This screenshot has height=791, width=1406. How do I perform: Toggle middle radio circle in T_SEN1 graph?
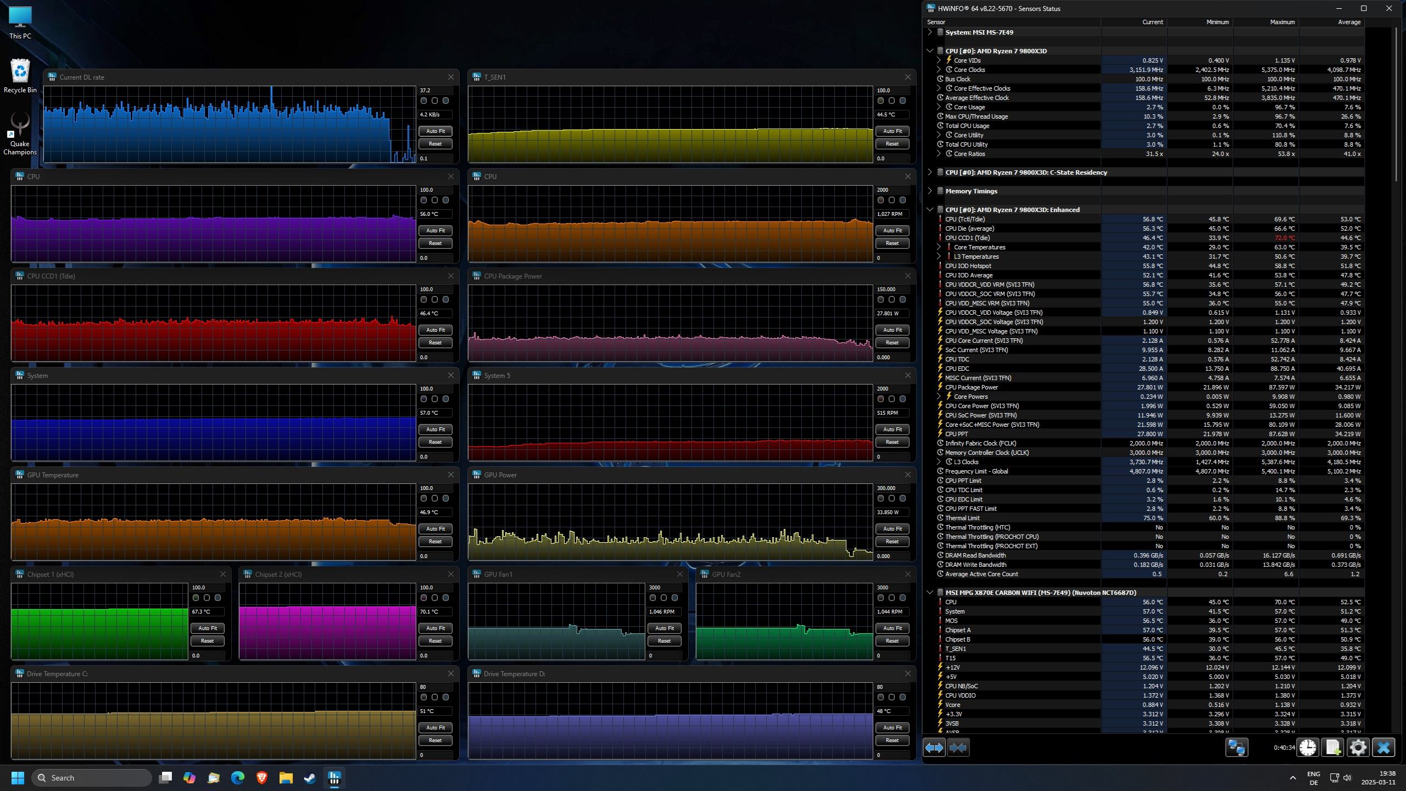[x=891, y=101]
